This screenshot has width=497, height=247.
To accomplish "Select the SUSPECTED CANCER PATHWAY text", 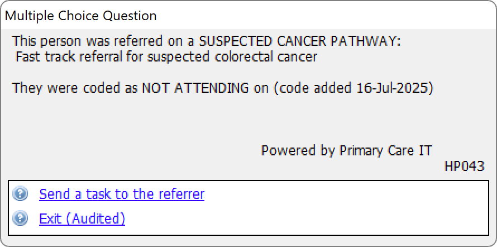I will pos(299,41).
